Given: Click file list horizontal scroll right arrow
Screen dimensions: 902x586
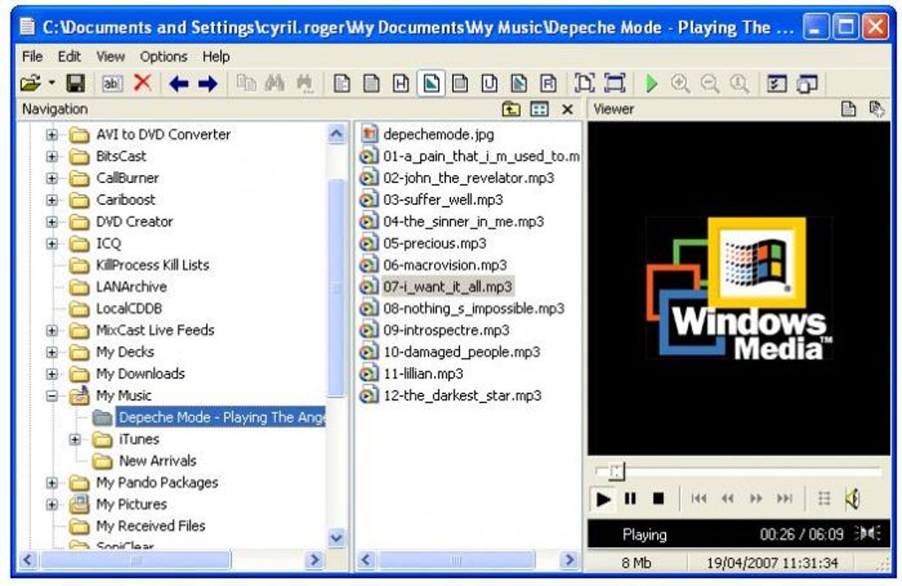Looking at the screenshot, I should 569,559.
